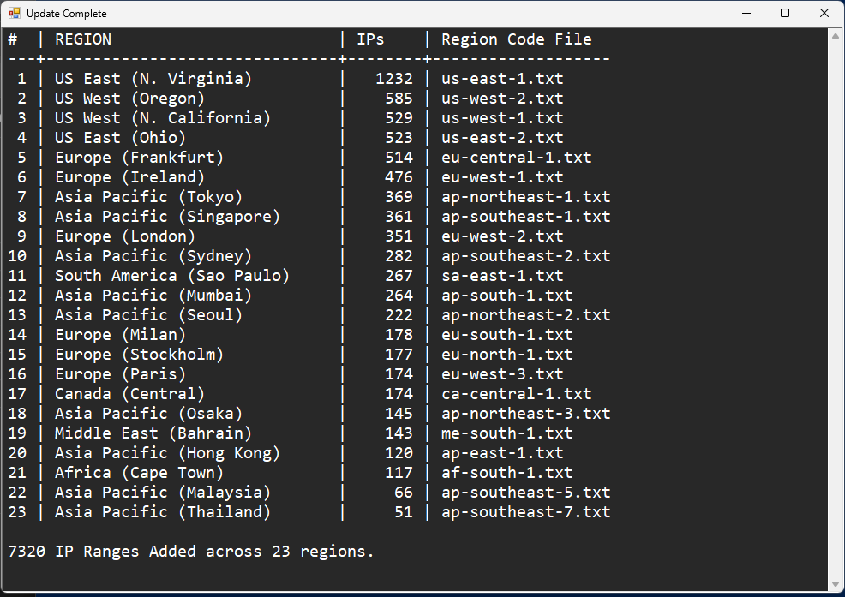Viewport: 845px width, 597px height.
Task: Click the Europe (Frankfurt) region entry
Action: [x=139, y=158]
